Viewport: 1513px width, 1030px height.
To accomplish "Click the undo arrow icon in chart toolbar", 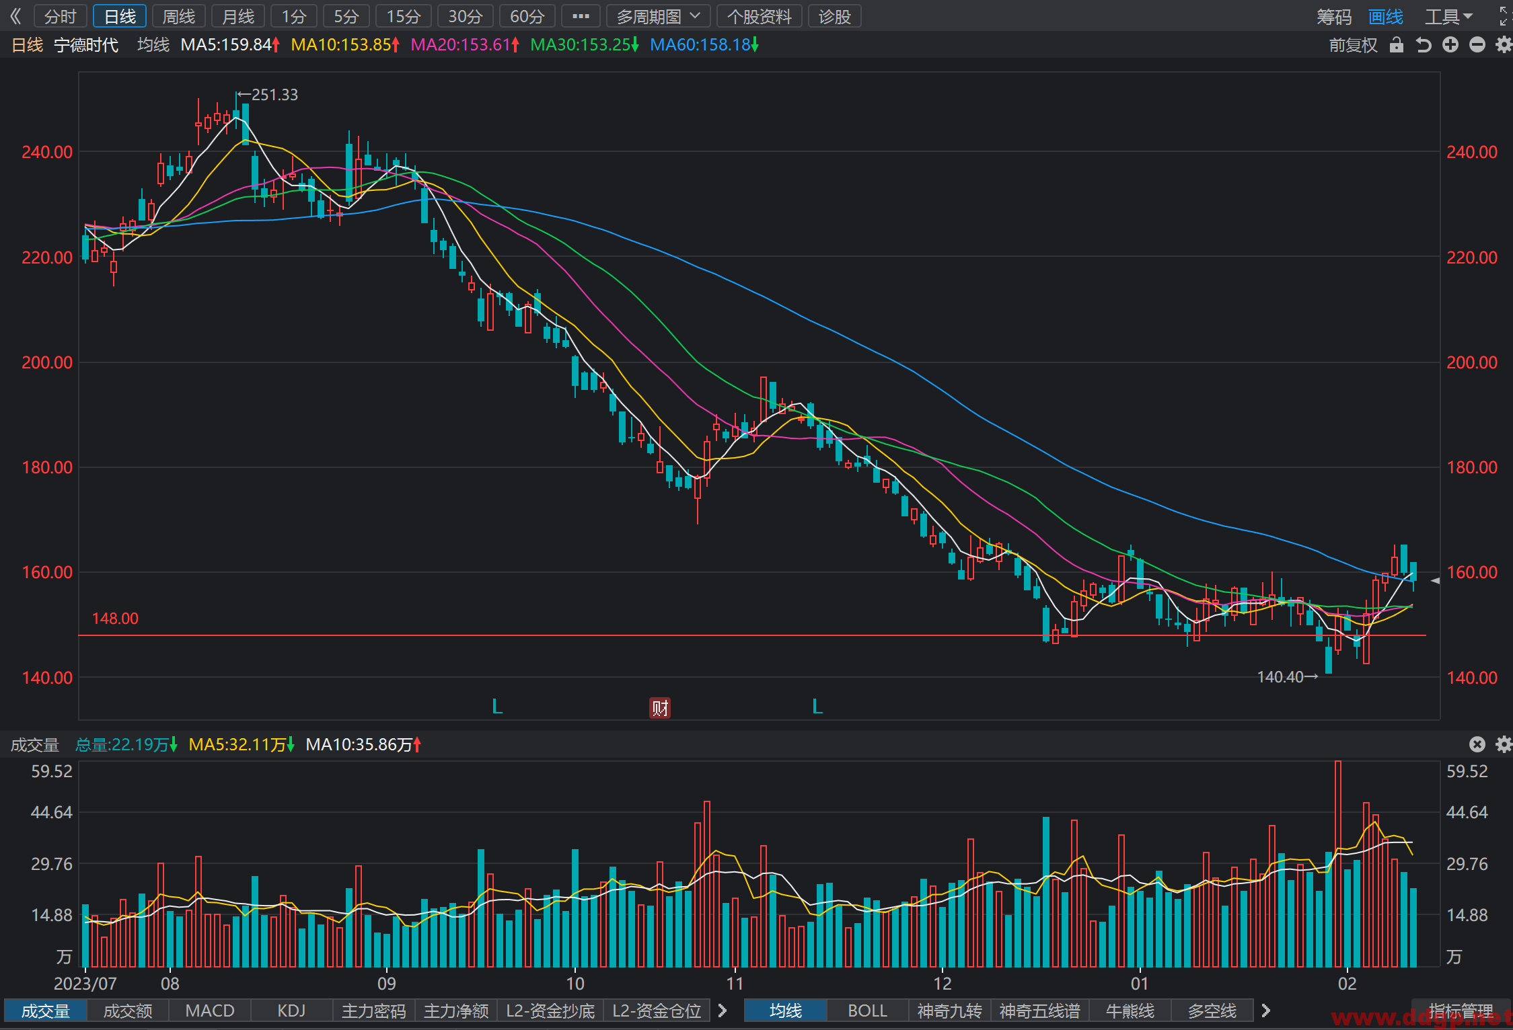I will [x=1424, y=45].
